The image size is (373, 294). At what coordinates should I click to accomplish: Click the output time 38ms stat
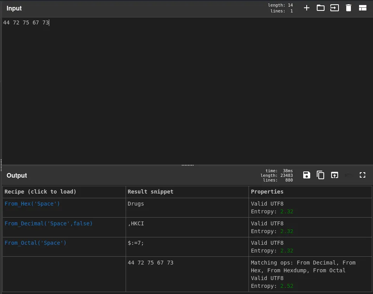coord(279,171)
